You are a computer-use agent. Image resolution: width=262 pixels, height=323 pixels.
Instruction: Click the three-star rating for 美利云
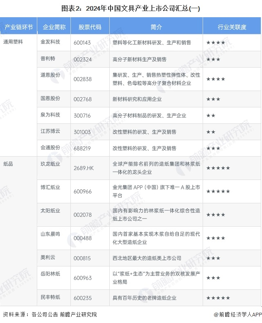click(213, 258)
